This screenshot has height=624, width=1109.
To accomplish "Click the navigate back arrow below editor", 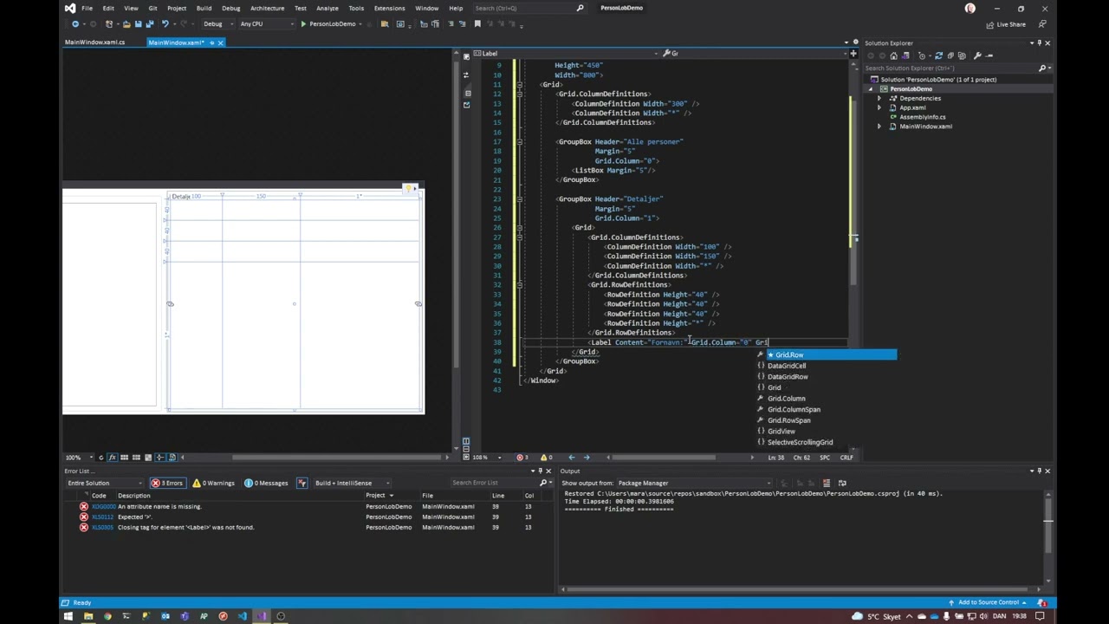I will tap(571, 458).
